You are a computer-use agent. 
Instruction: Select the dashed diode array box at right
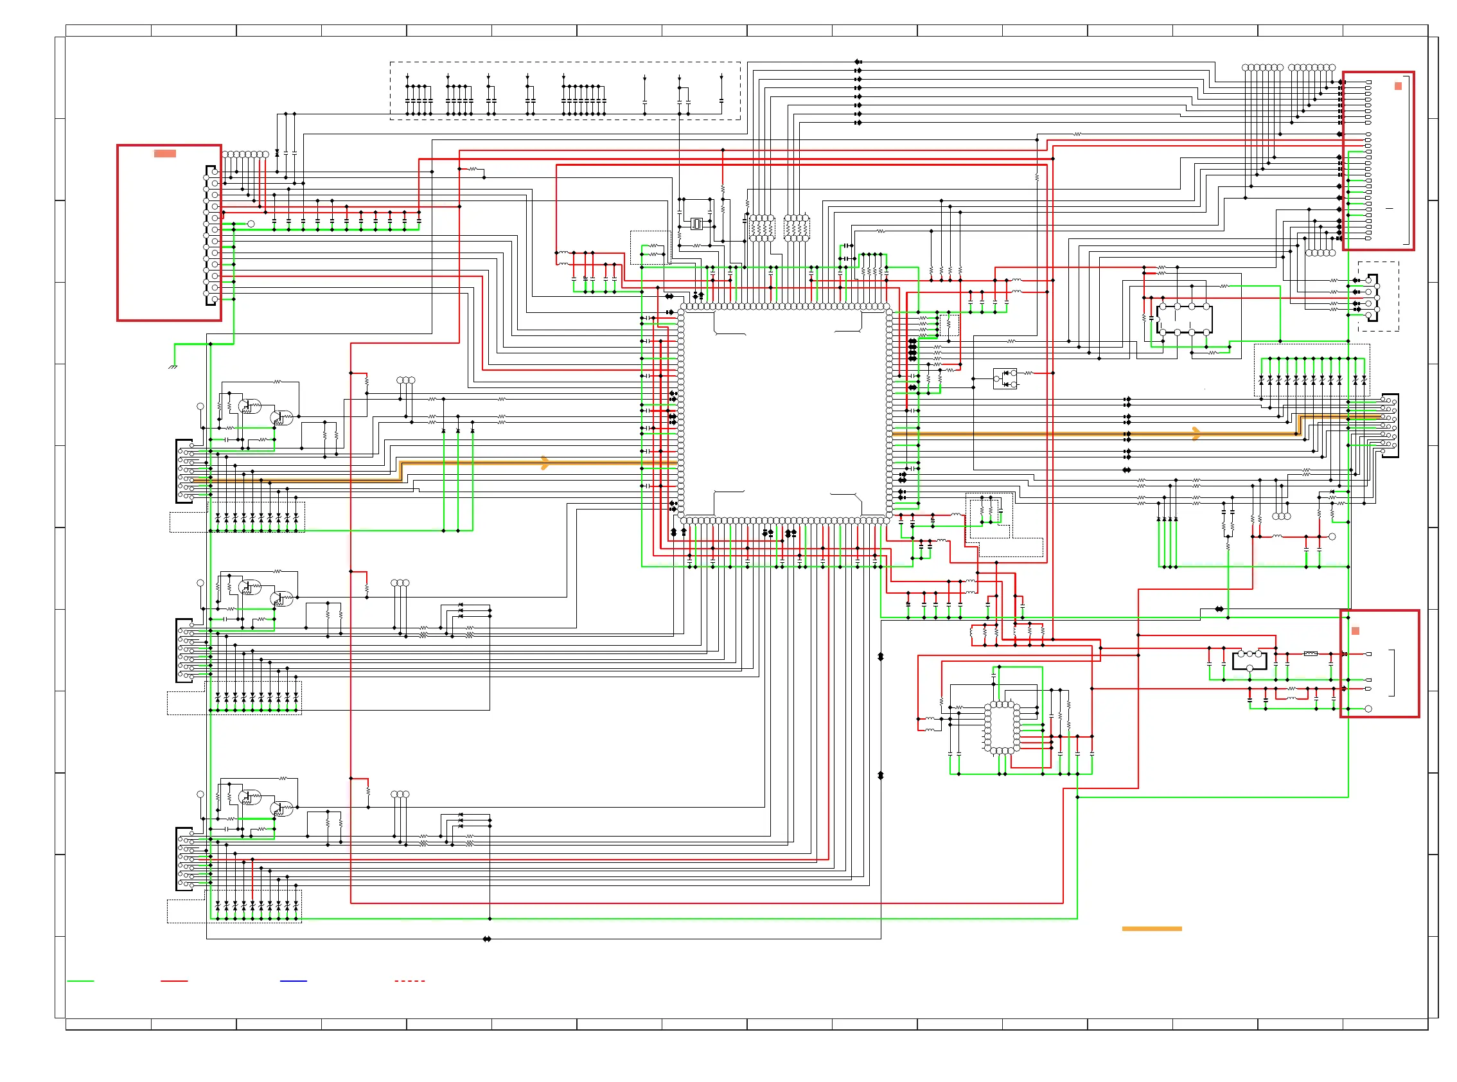click(1312, 370)
